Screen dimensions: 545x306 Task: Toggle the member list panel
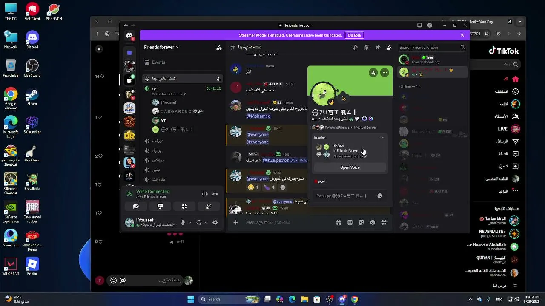[x=389, y=48]
